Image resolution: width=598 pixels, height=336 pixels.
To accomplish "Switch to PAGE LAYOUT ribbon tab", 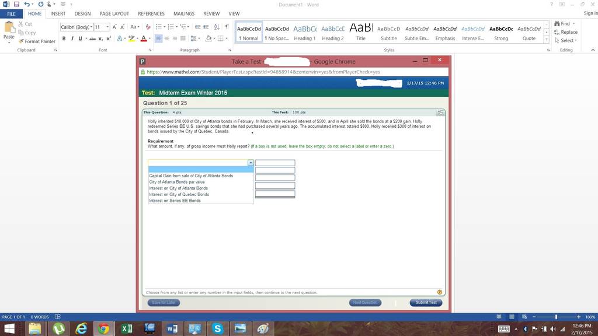I will tap(114, 14).
